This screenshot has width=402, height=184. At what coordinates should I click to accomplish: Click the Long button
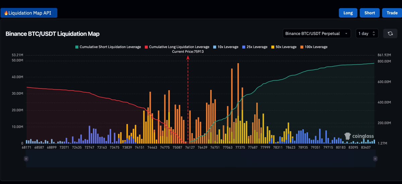348,13
